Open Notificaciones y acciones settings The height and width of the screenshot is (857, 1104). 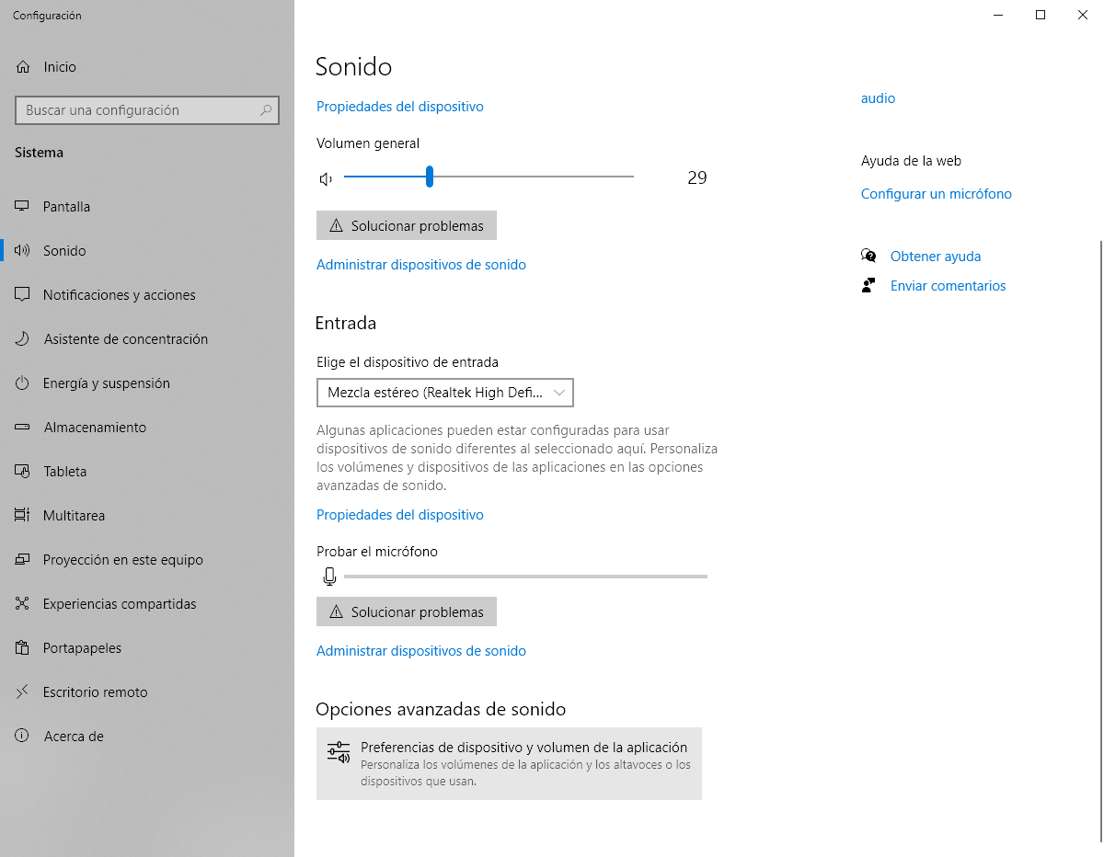[x=119, y=295]
